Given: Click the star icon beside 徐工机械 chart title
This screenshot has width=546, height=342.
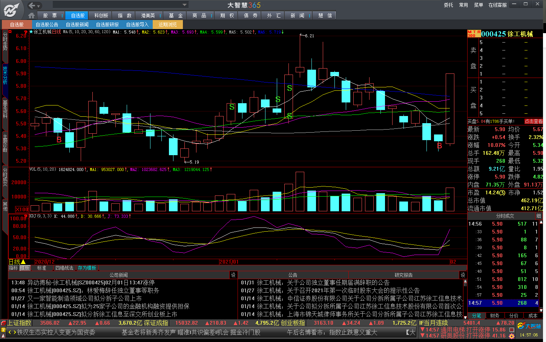Looking at the screenshot, I should (x=31, y=32).
